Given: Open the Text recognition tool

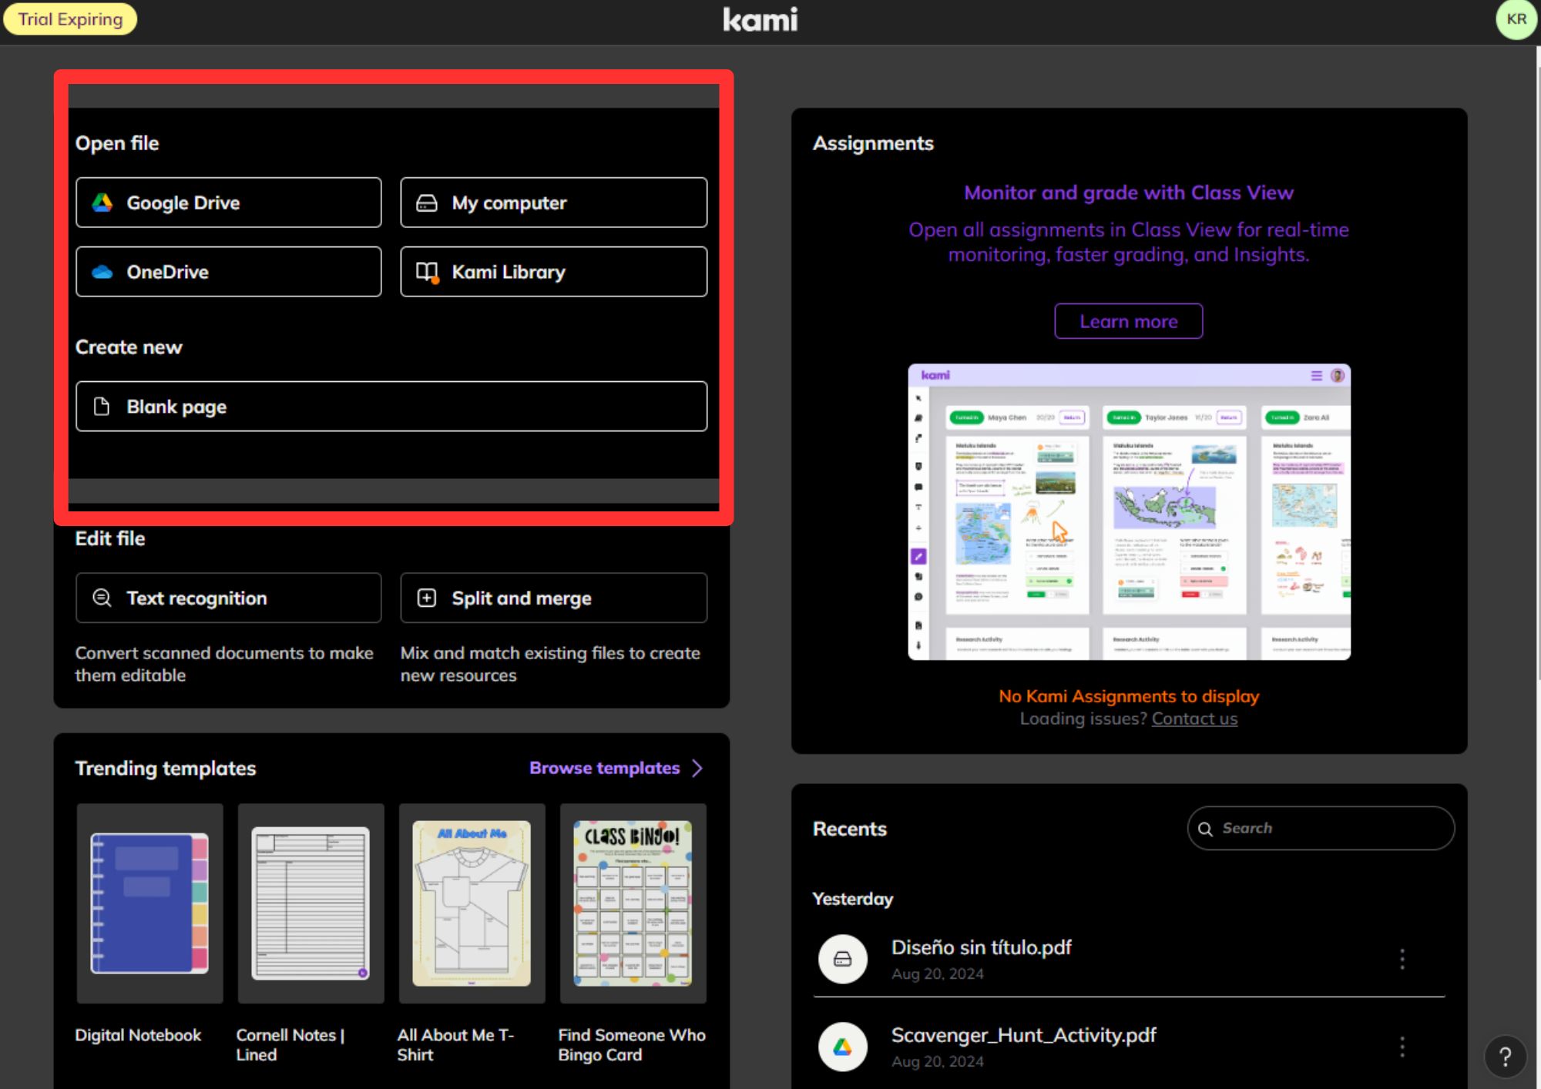Looking at the screenshot, I should 228,598.
